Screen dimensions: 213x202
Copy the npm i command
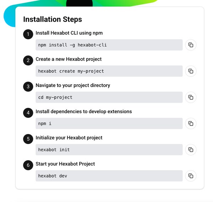tap(191, 123)
